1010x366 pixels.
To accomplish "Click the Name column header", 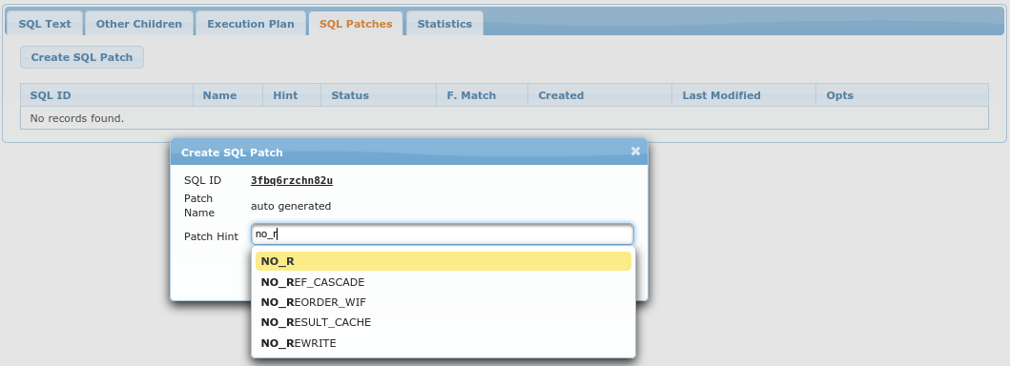I will point(228,95).
